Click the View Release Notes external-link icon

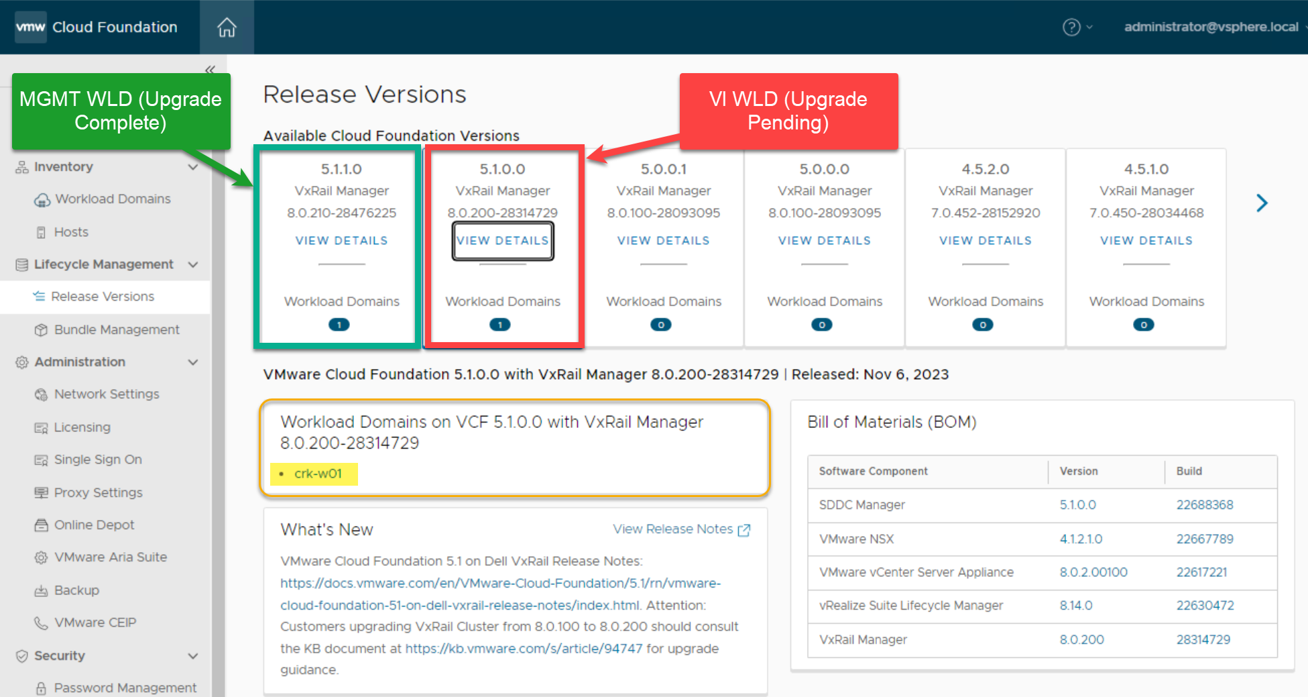tap(744, 530)
